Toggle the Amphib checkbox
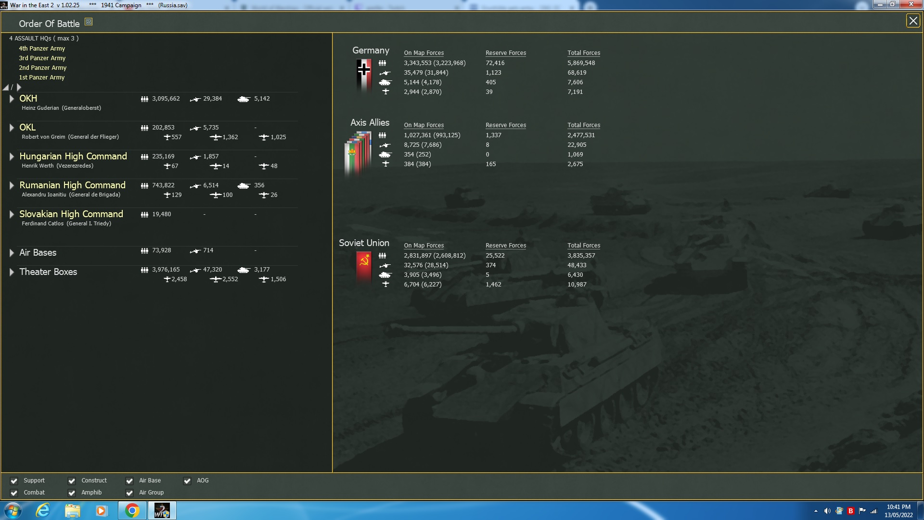924x520 pixels. [72, 493]
